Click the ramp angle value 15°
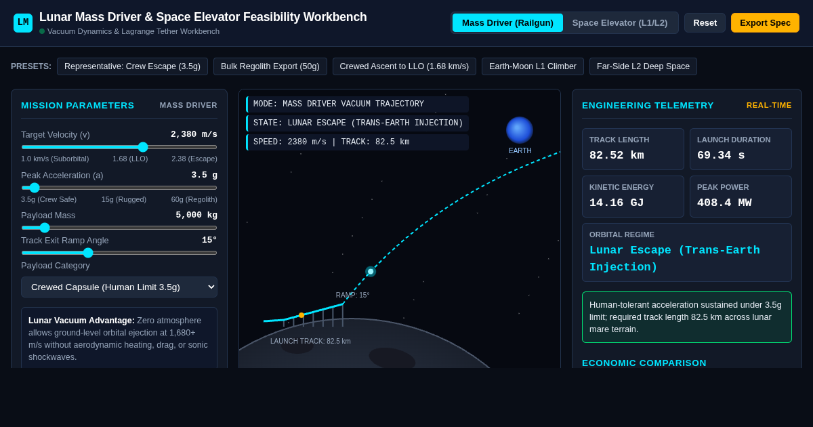813x427 pixels. [209, 240]
